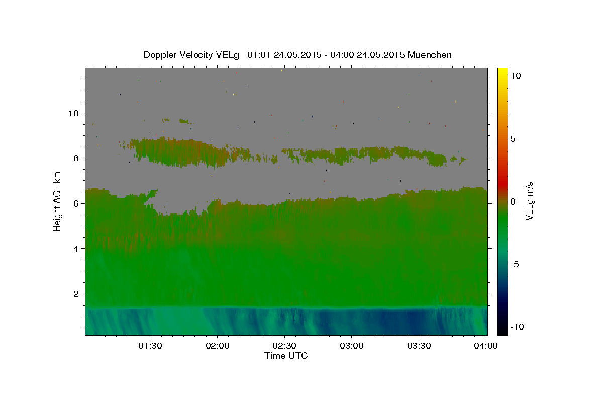Click the colorbar value '-5' label
Screen dimensions: 603x402
pos(515,264)
